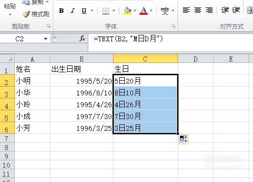The image size is (253, 182).
Task: Open the Paste options dropdown arrow
Action: pyautogui.click(x=10, y=14)
